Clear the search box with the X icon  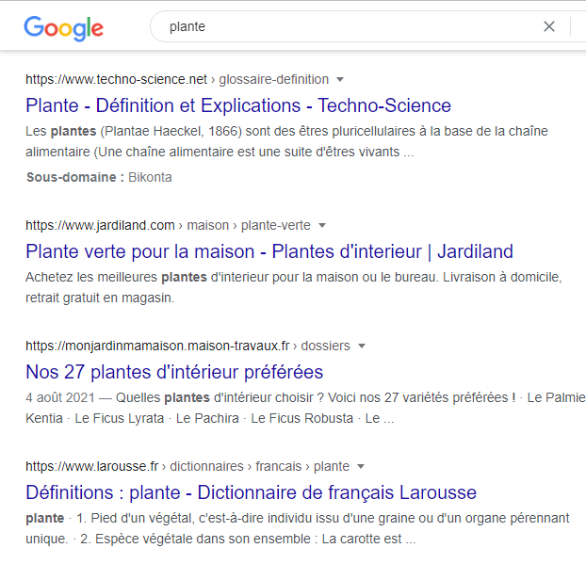(549, 26)
